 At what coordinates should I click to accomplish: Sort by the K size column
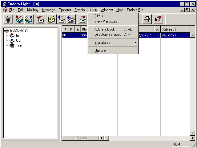[x=157, y=29]
